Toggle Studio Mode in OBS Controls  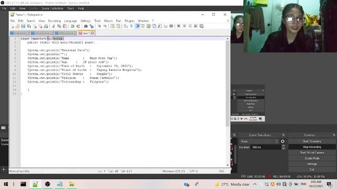click(x=312, y=158)
